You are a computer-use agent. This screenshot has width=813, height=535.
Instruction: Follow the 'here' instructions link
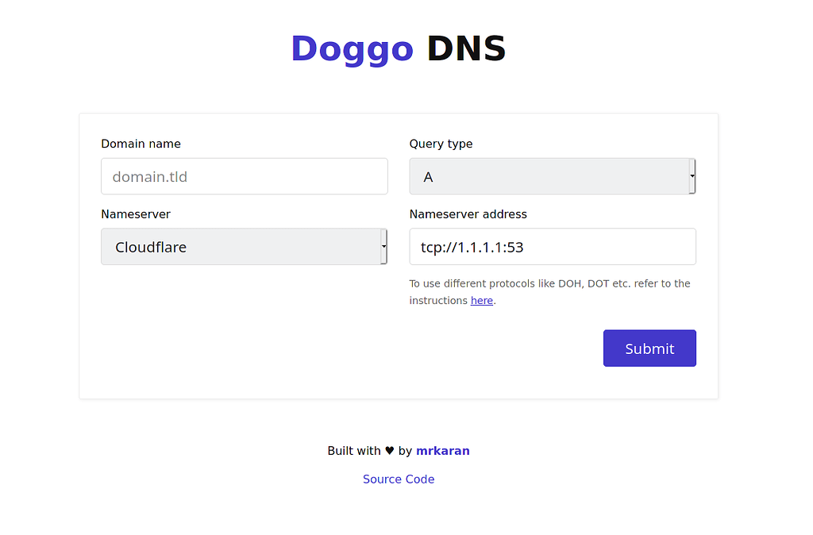482,301
